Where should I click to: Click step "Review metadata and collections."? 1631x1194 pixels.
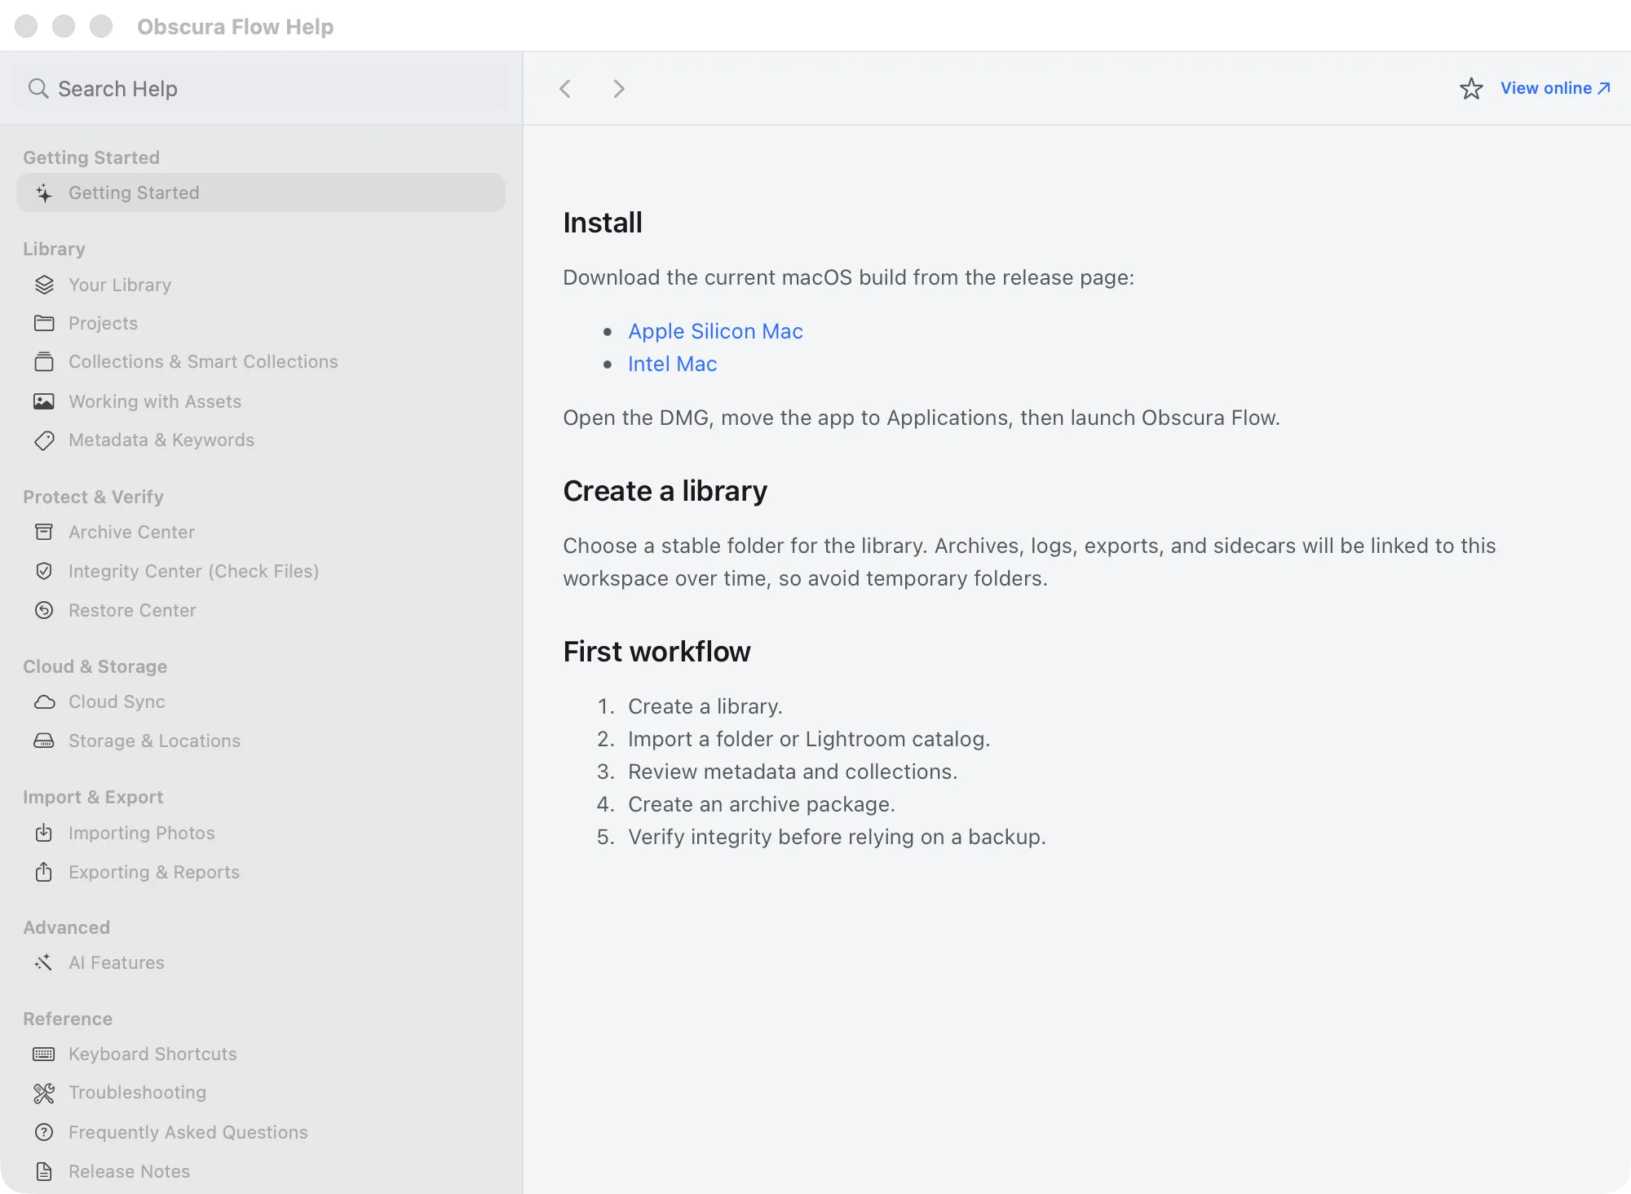(x=793, y=772)
